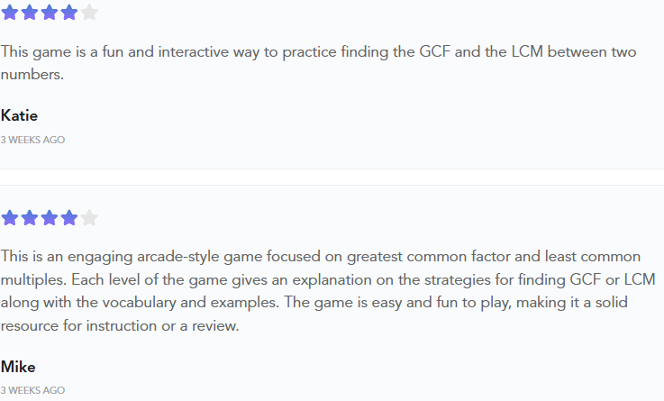
Task: Click first star in Mike's review rating
Action: tap(10, 218)
